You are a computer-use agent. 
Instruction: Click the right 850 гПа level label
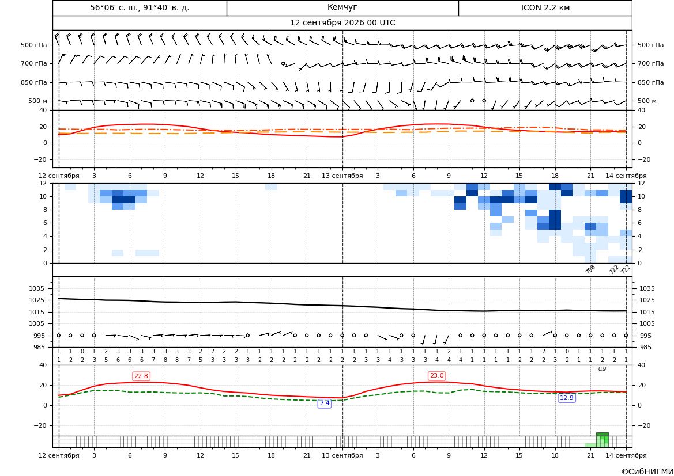[651, 82]
